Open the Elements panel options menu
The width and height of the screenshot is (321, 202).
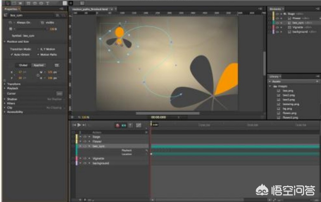tap(318, 9)
